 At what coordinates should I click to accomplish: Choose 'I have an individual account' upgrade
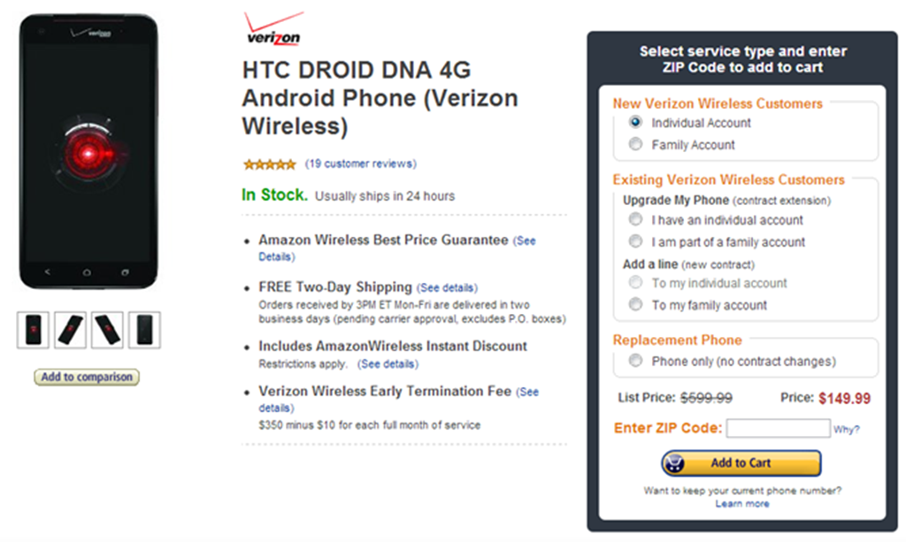(635, 220)
